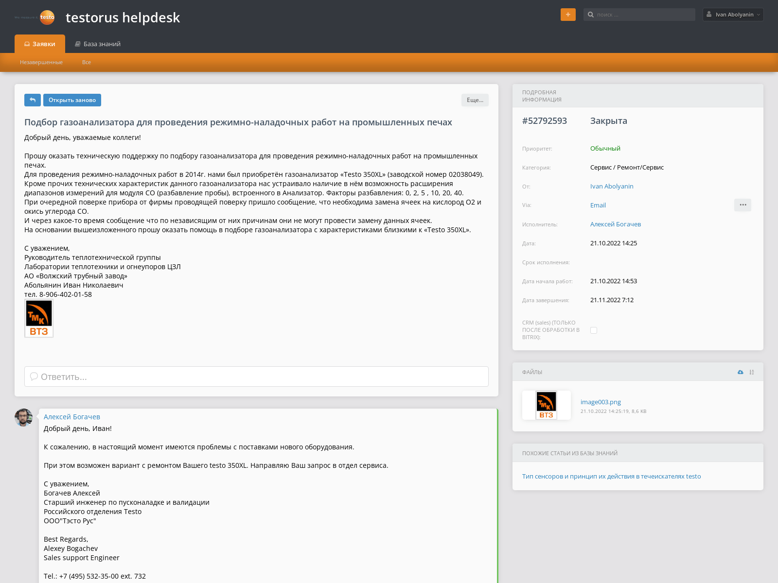778x583 pixels.
Task: Click the testo logo icon
Action: click(47, 17)
